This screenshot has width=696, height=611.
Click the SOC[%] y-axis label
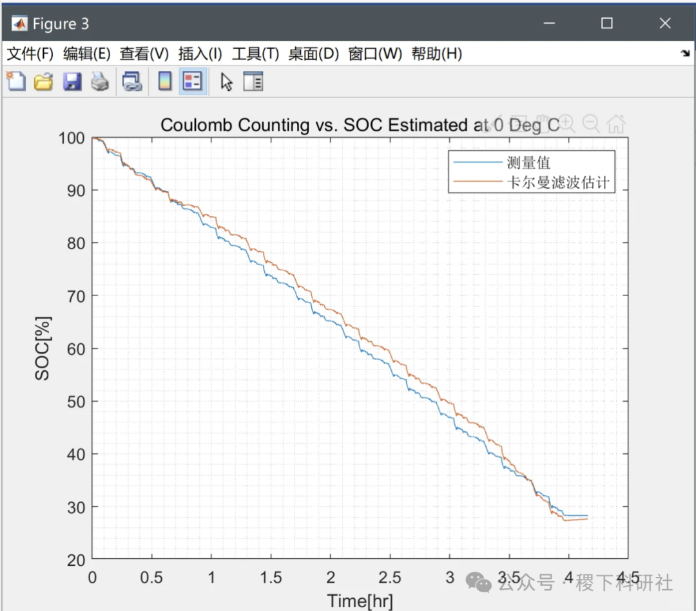(x=43, y=348)
